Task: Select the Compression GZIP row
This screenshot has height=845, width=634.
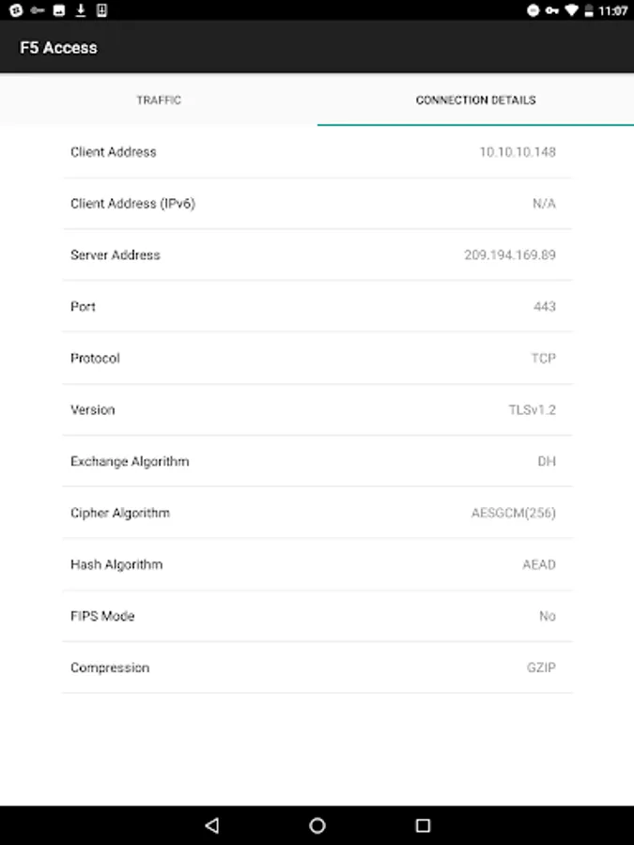Action: pyautogui.click(x=317, y=668)
